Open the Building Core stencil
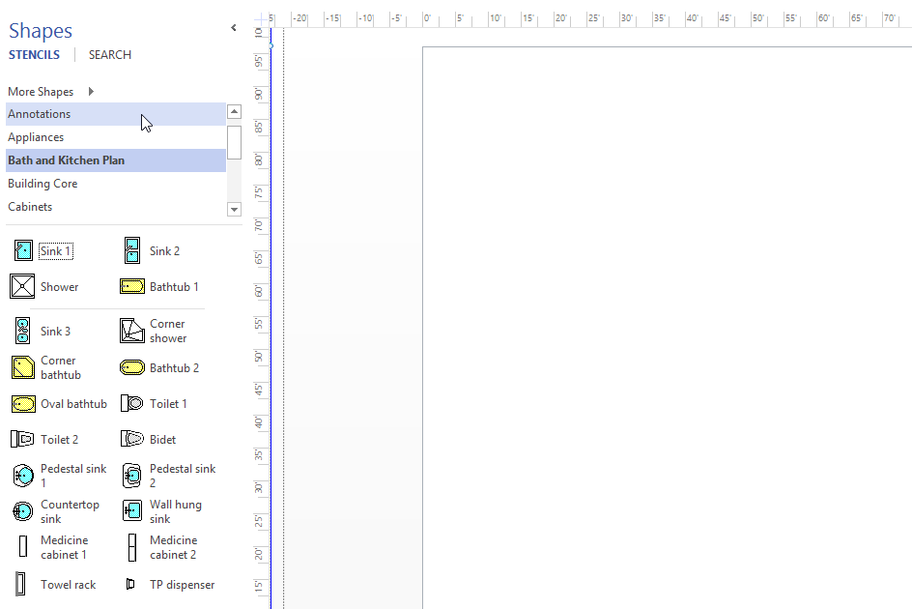Viewport: 912px width, 609px height. (x=43, y=183)
